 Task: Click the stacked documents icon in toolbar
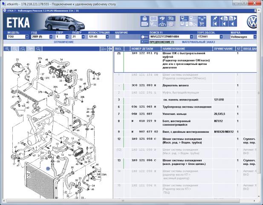click(x=193, y=24)
